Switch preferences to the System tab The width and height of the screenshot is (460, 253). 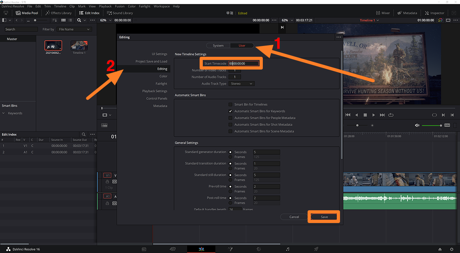218,46
